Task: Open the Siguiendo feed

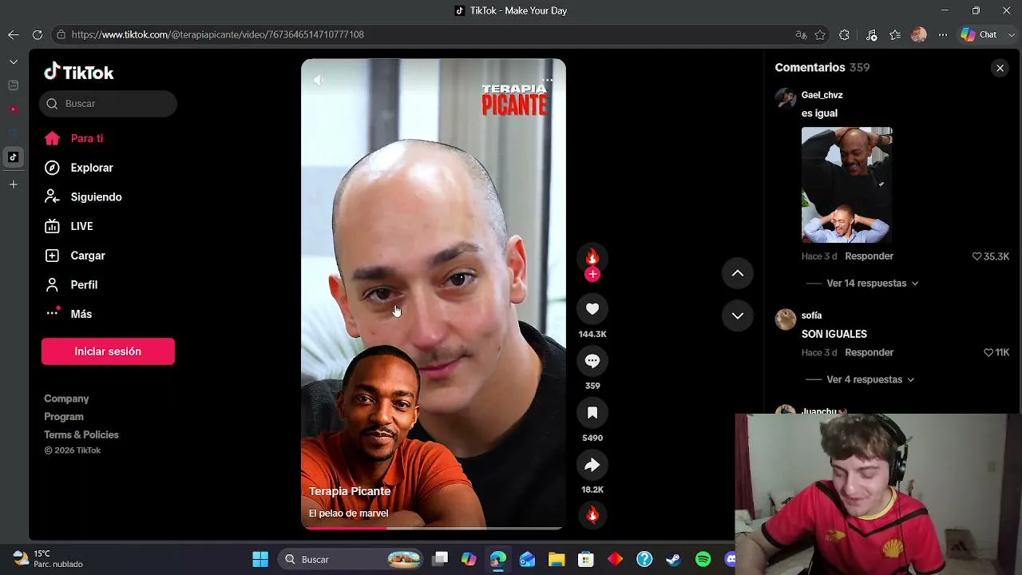Action: [x=96, y=197]
